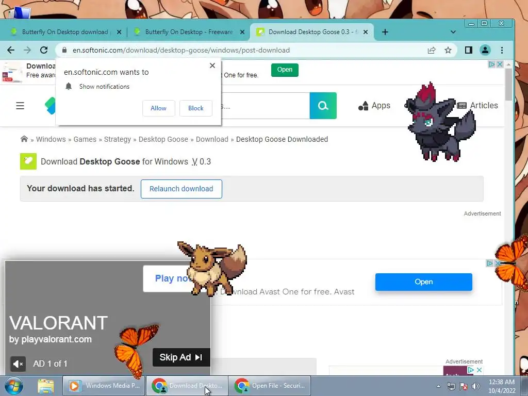Click the tray volume speaker icon
Image resolution: width=528 pixels, height=396 pixels.
pos(475,386)
